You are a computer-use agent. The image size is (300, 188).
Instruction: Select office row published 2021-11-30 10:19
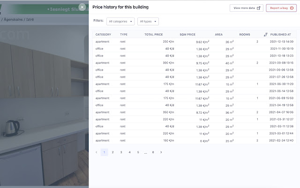pos(195,49)
